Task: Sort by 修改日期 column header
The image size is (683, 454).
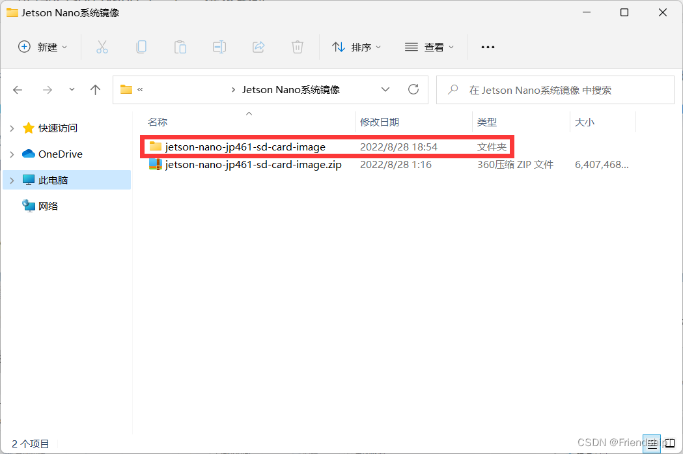Action: [380, 122]
